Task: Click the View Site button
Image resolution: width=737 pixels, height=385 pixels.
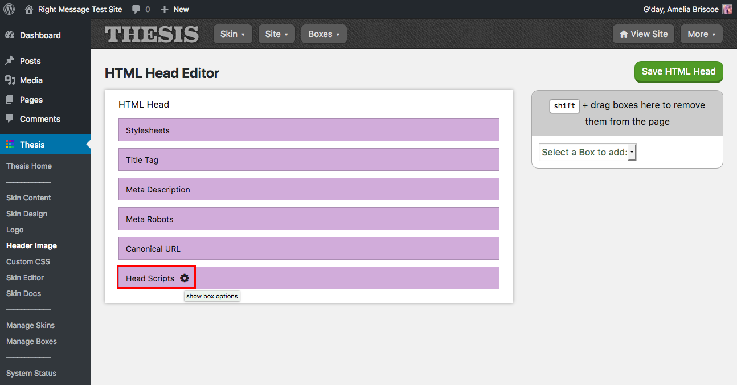Action: pos(644,34)
